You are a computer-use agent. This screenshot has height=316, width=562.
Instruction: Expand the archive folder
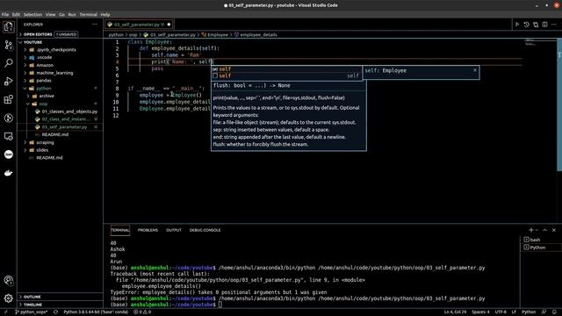pos(47,96)
